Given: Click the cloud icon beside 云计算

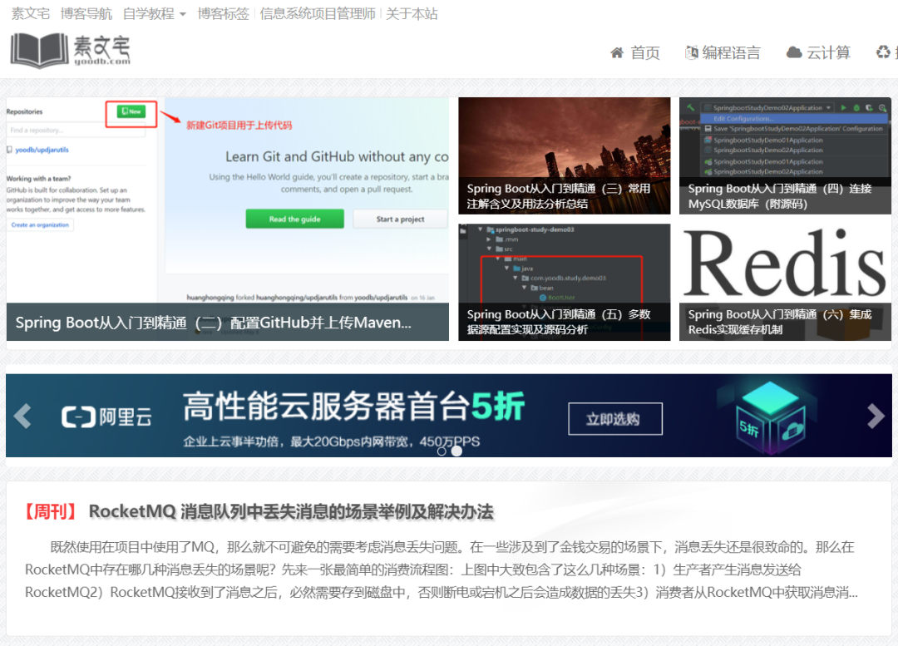Looking at the screenshot, I should (x=794, y=52).
